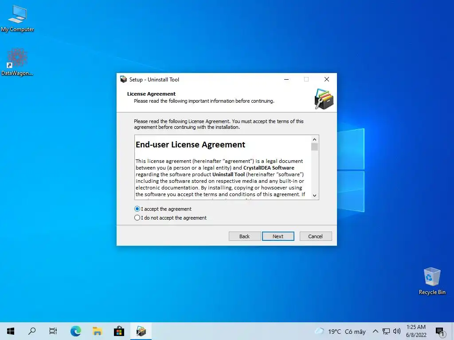The image size is (454, 340).
Task: Open taskbar Search magnifier
Action: coord(32,331)
